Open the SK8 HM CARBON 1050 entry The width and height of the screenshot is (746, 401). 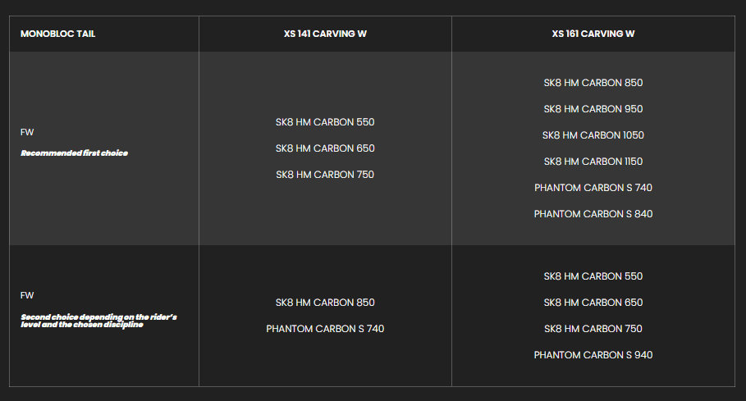click(x=593, y=135)
